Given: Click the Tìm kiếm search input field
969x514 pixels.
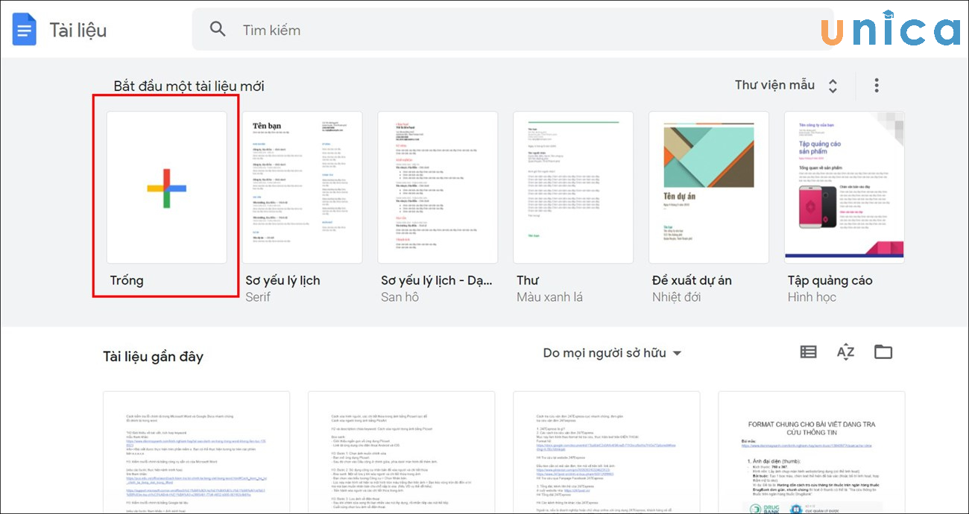Looking at the screenshot, I should pos(373,30).
